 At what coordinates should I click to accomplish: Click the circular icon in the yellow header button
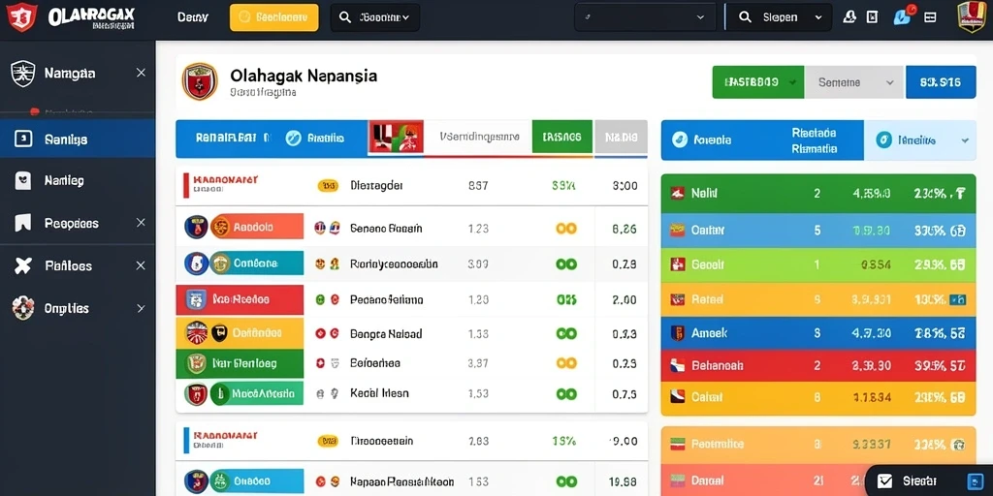coord(243,17)
